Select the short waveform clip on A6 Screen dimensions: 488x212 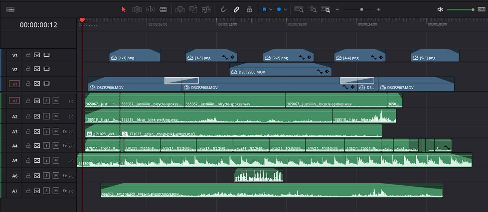[258, 175]
